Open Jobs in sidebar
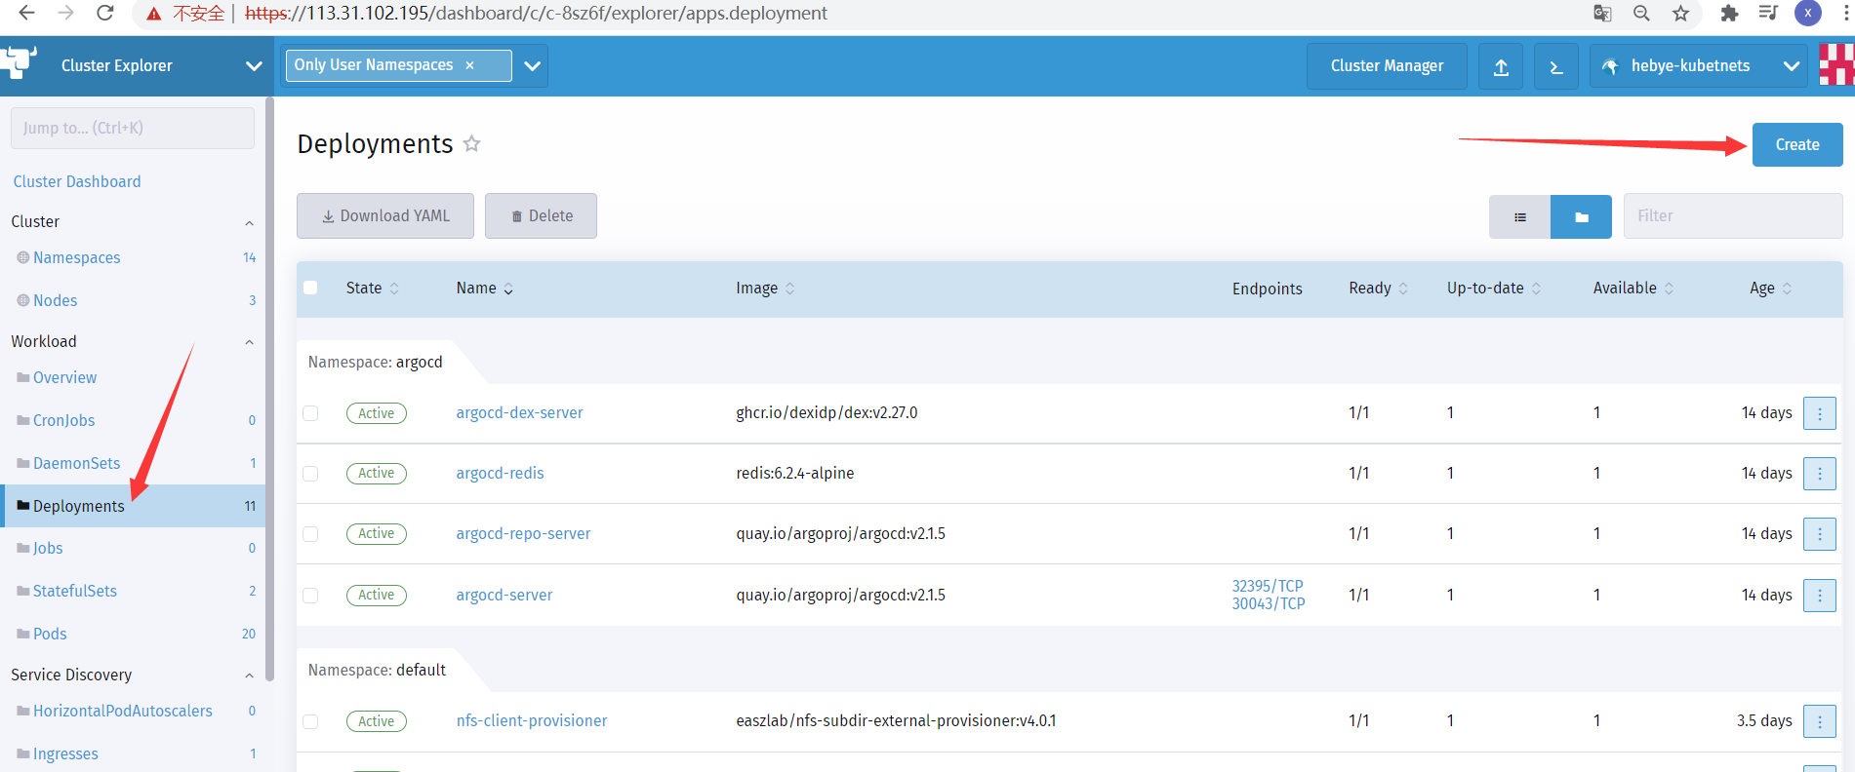 pyautogui.click(x=48, y=548)
